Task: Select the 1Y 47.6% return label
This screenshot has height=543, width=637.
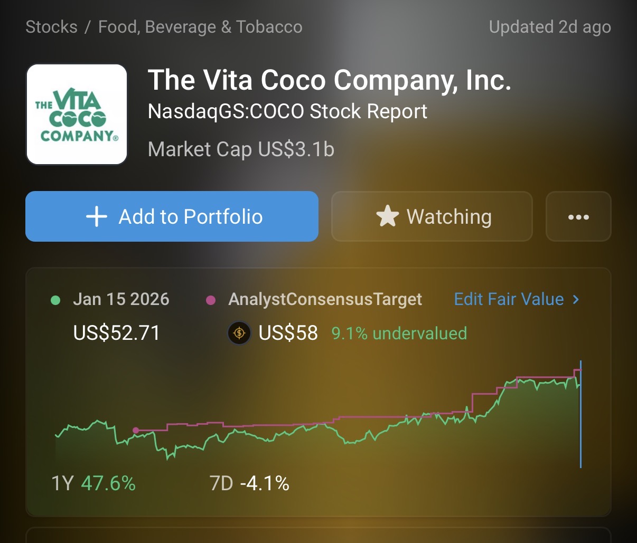Action: [x=93, y=483]
